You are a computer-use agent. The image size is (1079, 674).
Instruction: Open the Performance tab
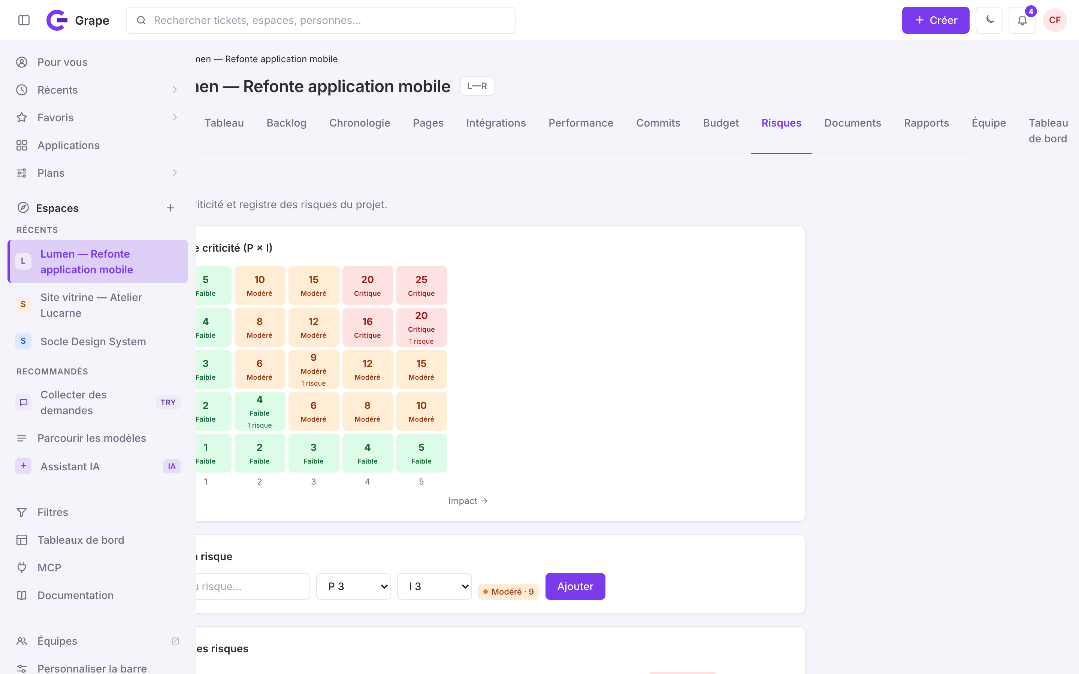point(580,123)
